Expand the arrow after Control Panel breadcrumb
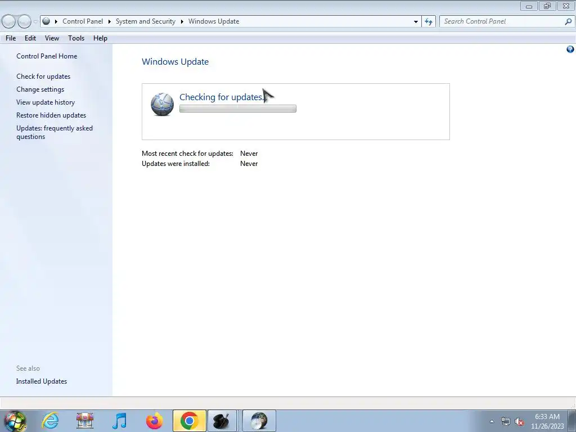This screenshot has width=576, height=432. point(110,21)
